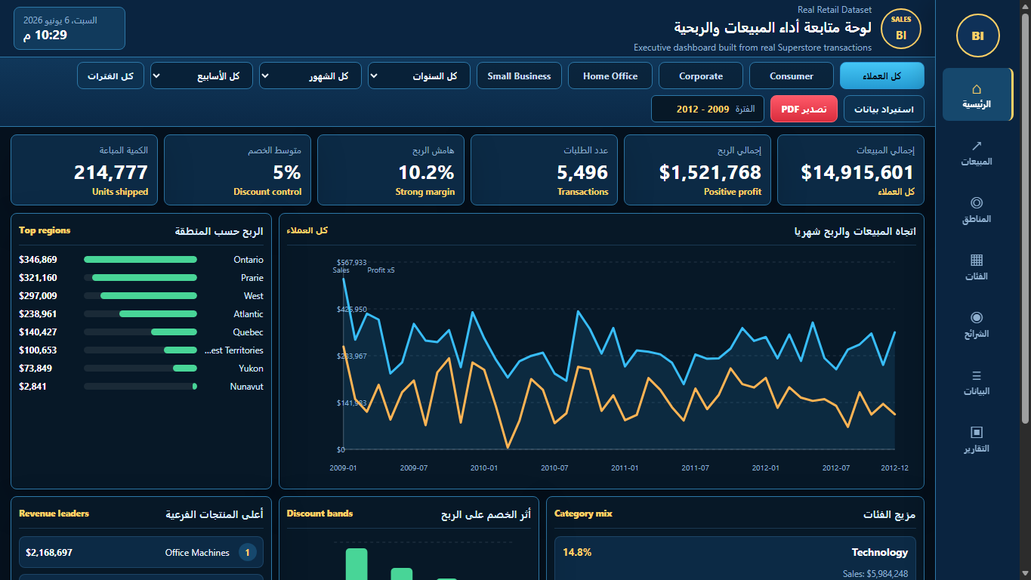
Task: Select the Corporate segment filter
Action: [x=701, y=76]
